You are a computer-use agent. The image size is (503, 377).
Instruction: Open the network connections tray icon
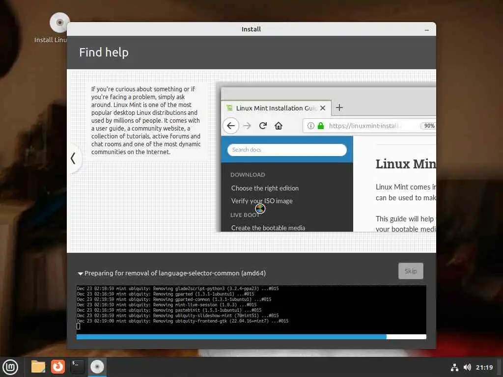click(x=454, y=367)
